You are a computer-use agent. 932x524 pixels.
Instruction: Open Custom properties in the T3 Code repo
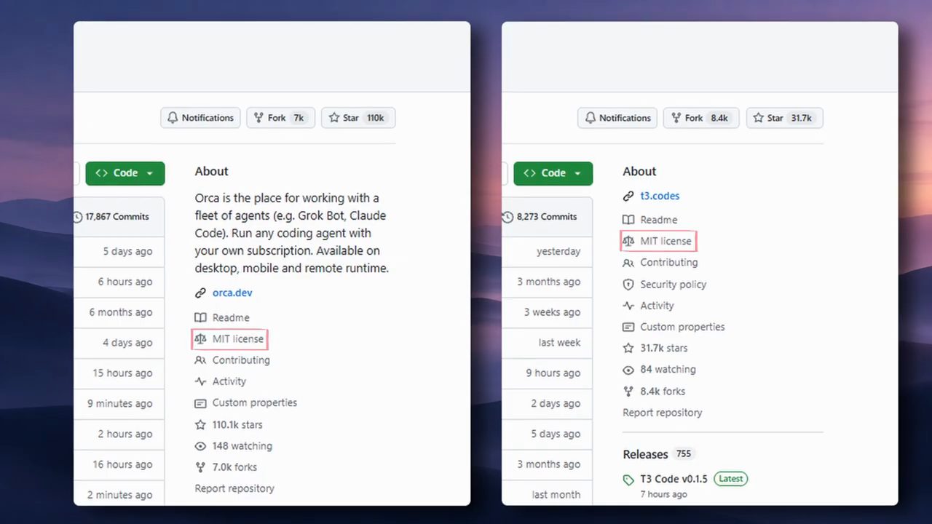683,327
